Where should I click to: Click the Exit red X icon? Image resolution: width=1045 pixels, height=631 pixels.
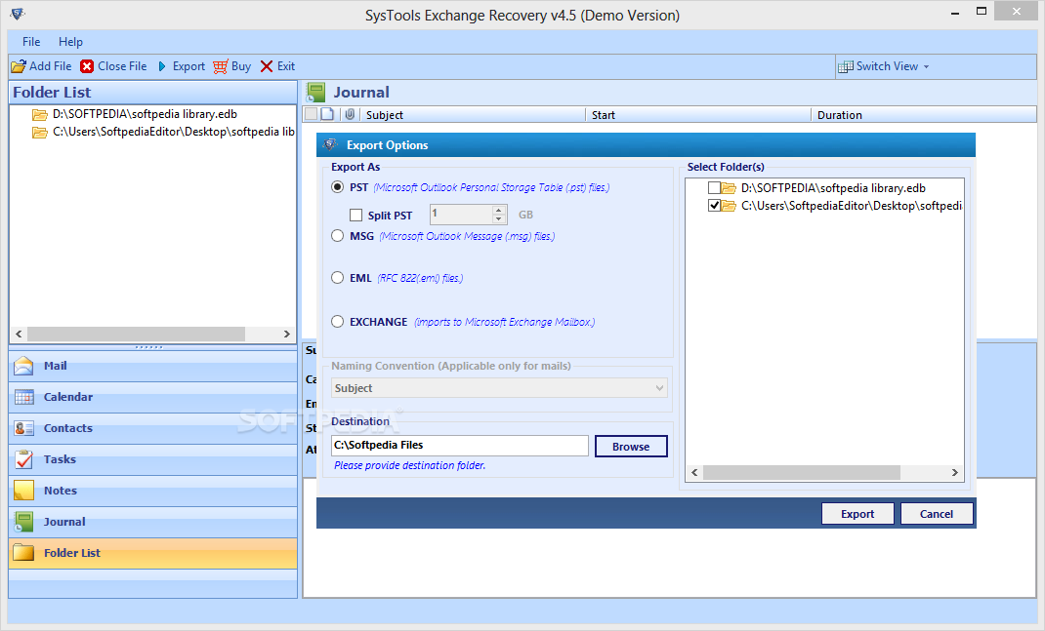[267, 66]
